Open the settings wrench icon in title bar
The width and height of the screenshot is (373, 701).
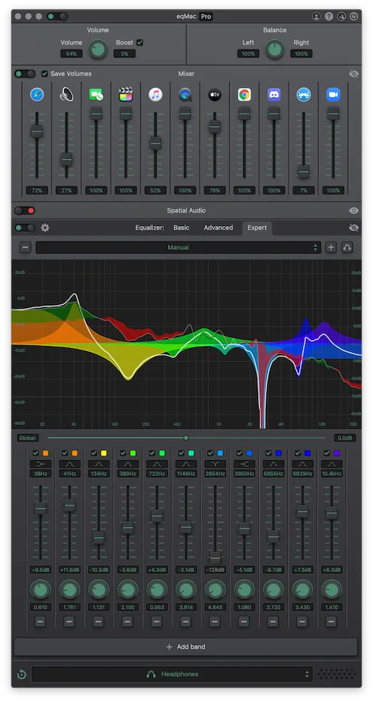[x=341, y=16]
